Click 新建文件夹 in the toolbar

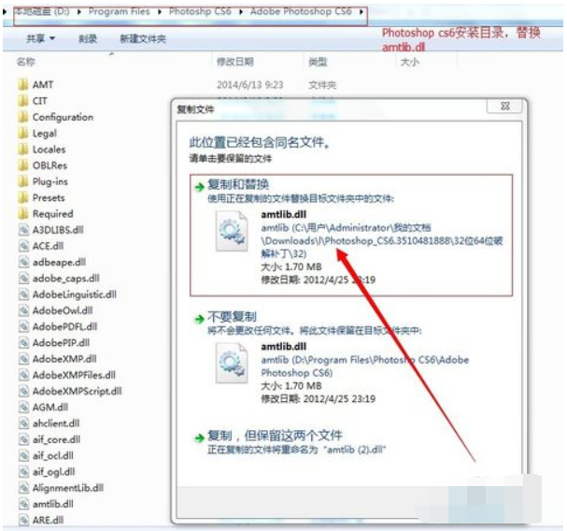[143, 38]
